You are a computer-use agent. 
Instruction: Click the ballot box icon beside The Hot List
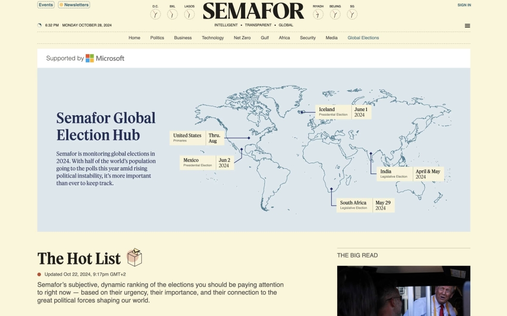tap(135, 257)
